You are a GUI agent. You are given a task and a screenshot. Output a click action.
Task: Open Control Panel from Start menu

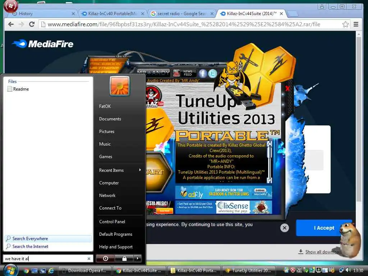pyautogui.click(x=112, y=221)
